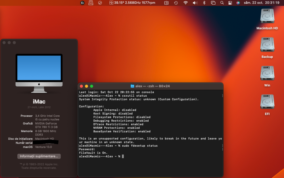Click the 'iMac' heading in About window
The width and height of the screenshot is (284, 178).
tap(39, 101)
